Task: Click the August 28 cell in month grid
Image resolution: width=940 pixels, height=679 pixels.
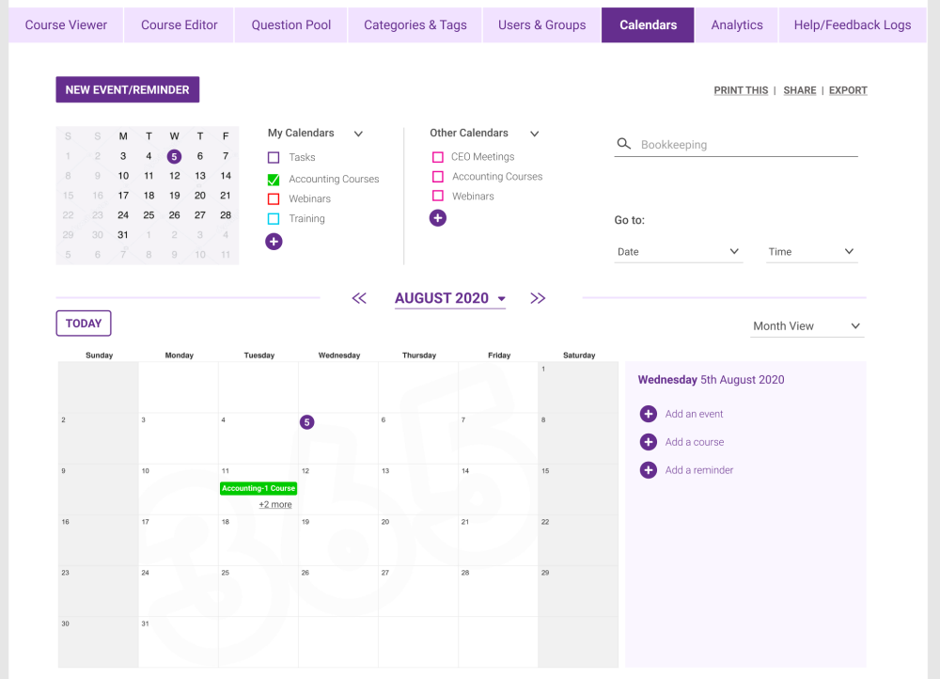Action: [x=498, y=592]
